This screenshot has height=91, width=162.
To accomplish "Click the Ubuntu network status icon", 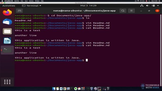I will pos(142,6).
